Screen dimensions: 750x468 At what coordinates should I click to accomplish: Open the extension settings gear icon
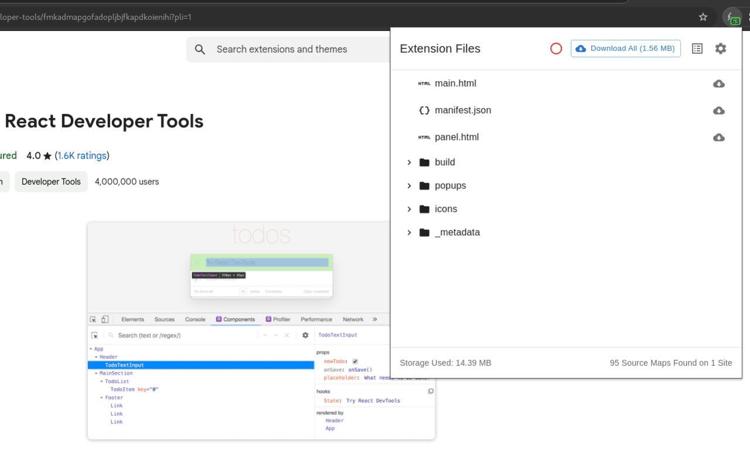click(x=720, y=49)
